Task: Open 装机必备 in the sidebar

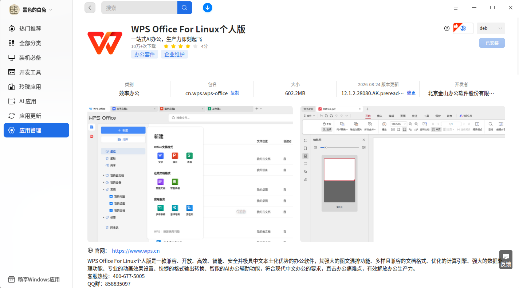Action: [36, 58]
